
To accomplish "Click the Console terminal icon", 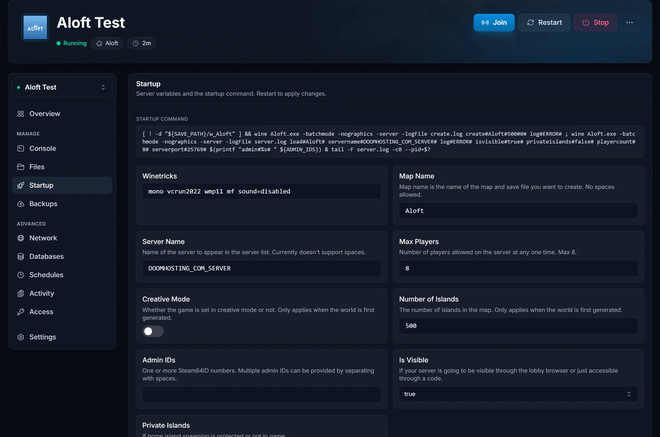I will [x=21, y=149].
